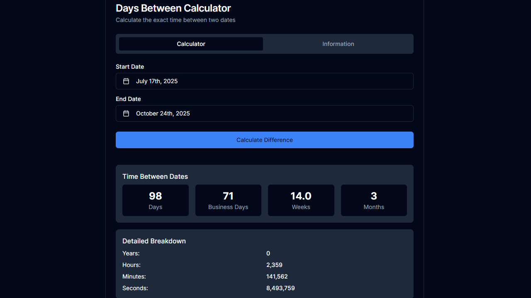This screenshot has width=531, height=298.
Task: Select the 71 Business Days result card
Action: tap(228, 200)
